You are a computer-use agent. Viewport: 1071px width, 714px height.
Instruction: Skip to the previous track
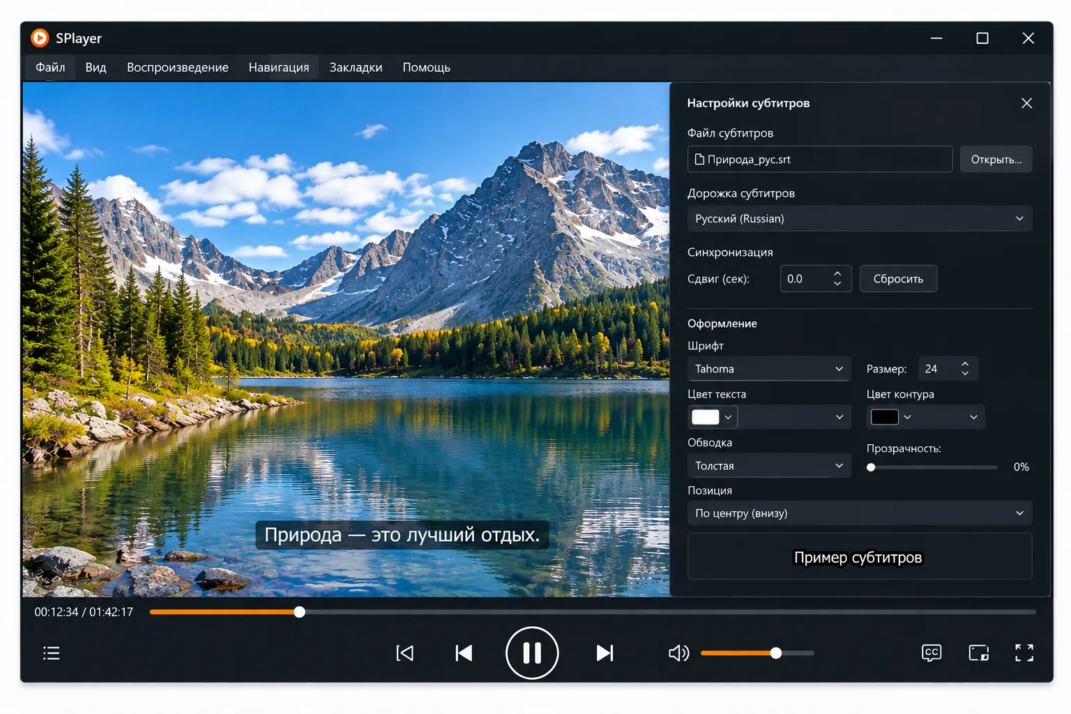[x=464, y=653]
